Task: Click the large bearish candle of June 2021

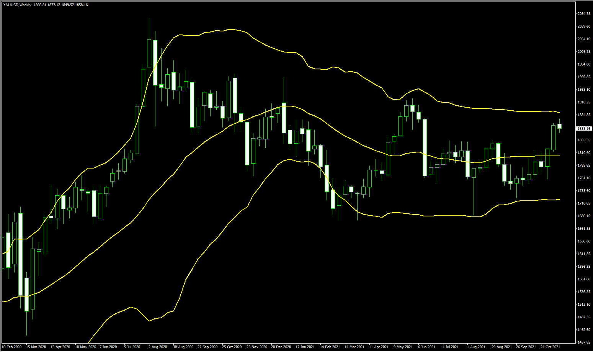Action: click(x=425, y=147)
